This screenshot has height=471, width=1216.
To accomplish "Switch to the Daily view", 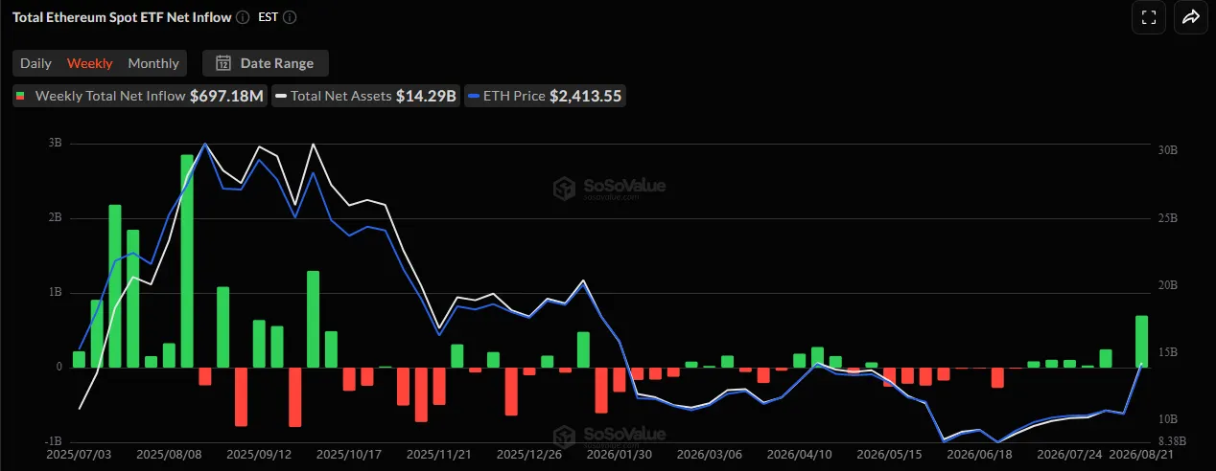I will pyautogui.click(x=35, y=63).
